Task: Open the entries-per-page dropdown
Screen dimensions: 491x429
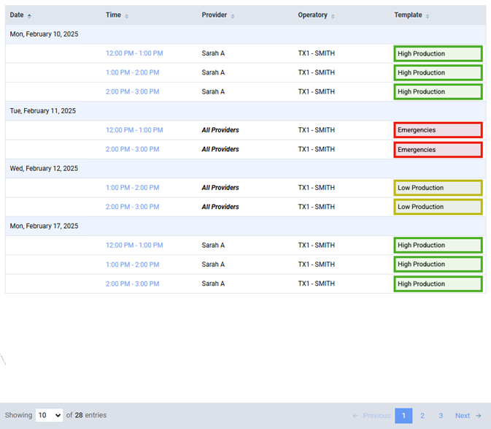Action: coord(49,415)
